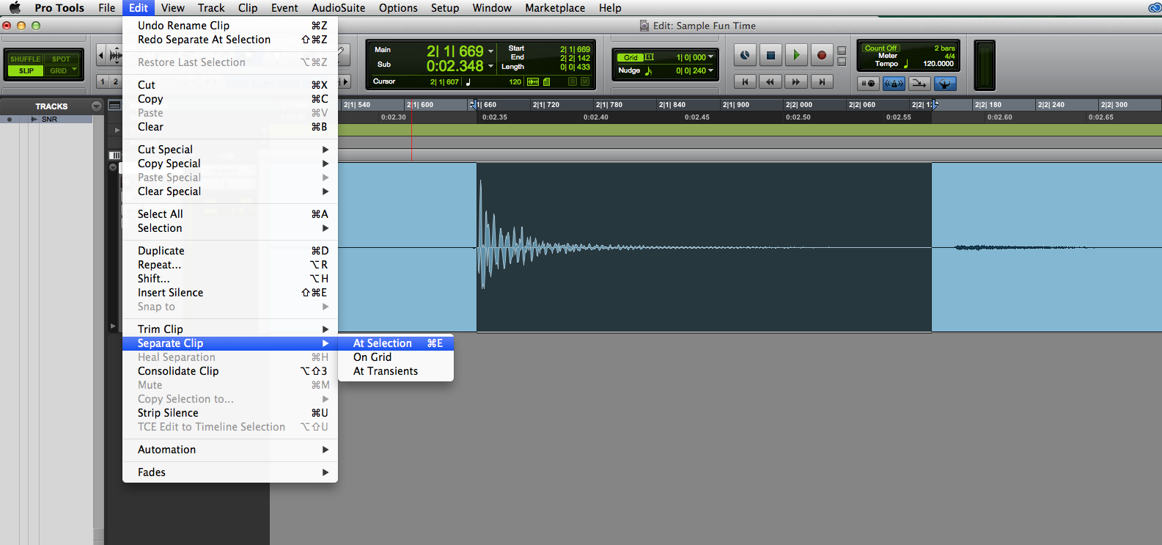Open the AudioSuite menu
This screenshot has height=545, width=1162.
[339, 8]
